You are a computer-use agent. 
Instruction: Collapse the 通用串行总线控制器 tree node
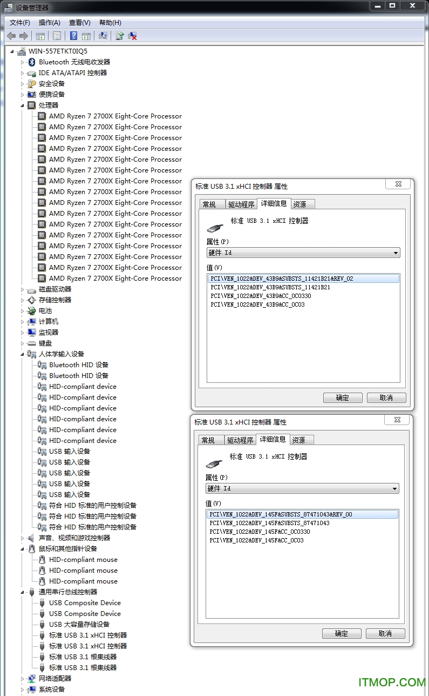click(23, 592)
